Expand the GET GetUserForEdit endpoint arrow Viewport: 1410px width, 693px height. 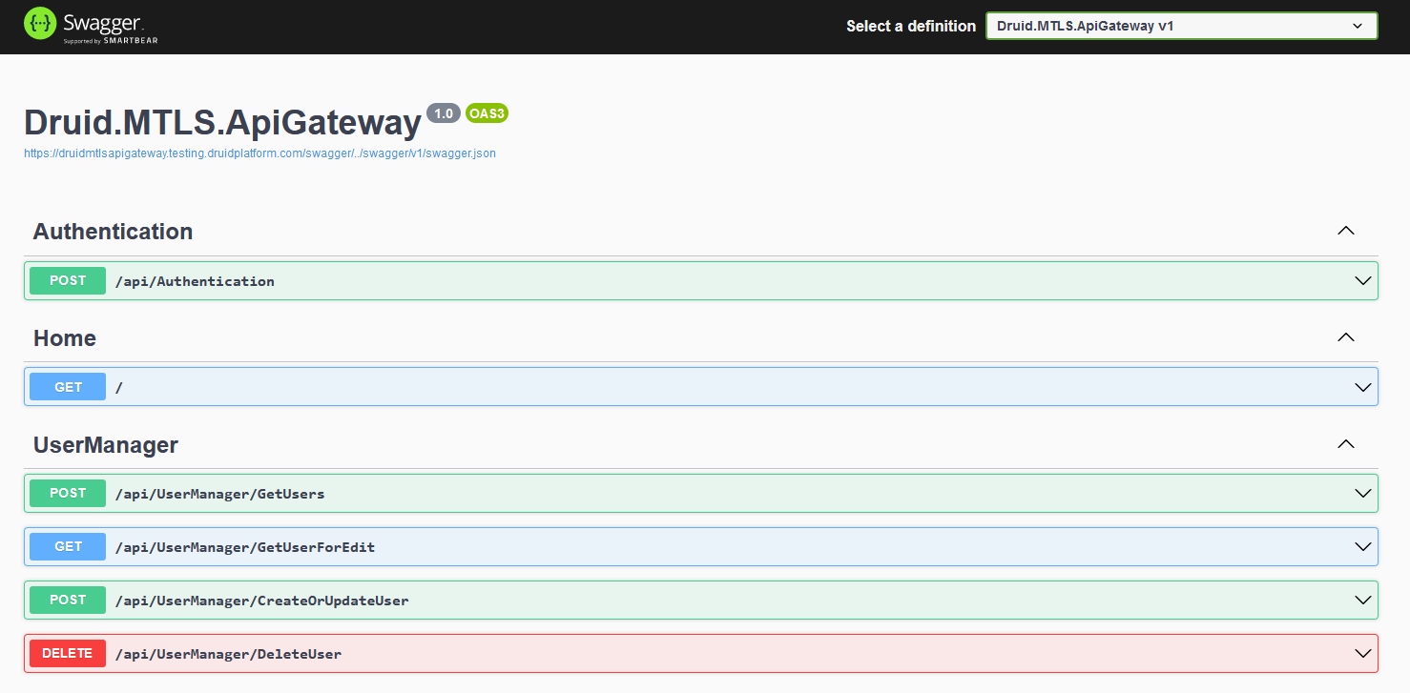(1362, 547)
